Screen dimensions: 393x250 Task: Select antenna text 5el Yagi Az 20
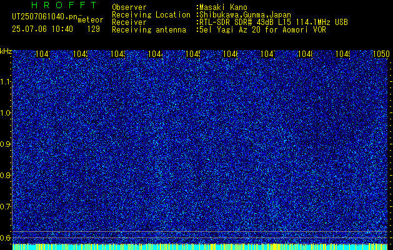point(231,30)
